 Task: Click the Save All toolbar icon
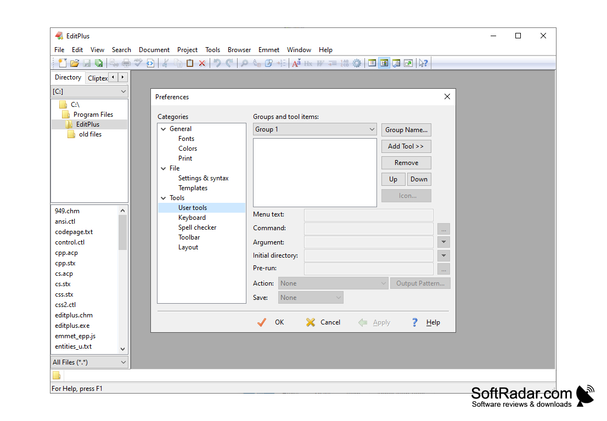pos(99,63)
